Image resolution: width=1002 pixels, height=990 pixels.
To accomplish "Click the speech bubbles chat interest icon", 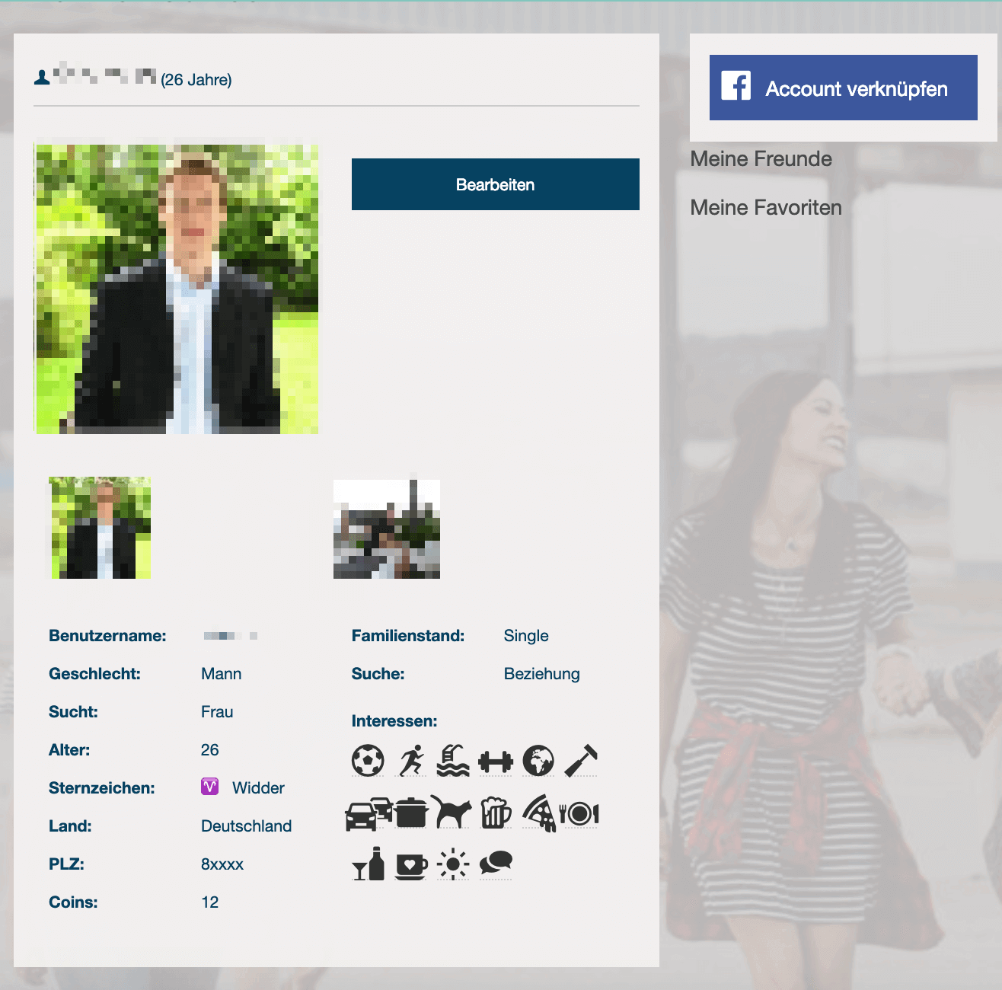I will pyautogui.click(x=496, y=864).
